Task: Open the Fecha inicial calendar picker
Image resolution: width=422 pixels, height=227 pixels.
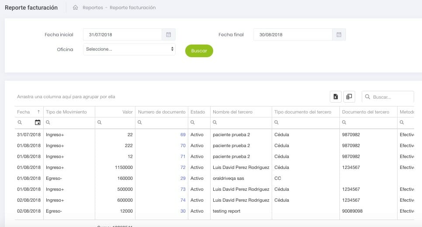Action: 169,34
